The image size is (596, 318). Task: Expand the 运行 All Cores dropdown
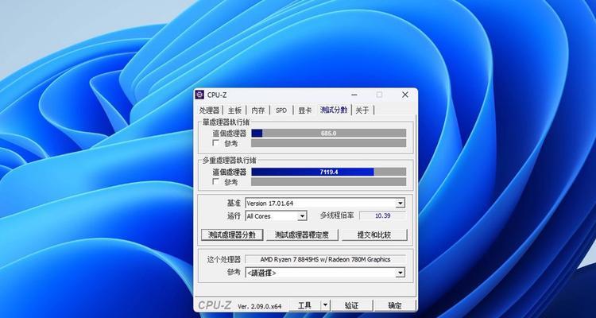[x=276, y=216]
